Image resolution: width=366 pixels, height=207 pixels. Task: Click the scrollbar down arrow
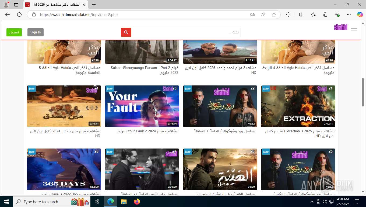tap(363, 192)
